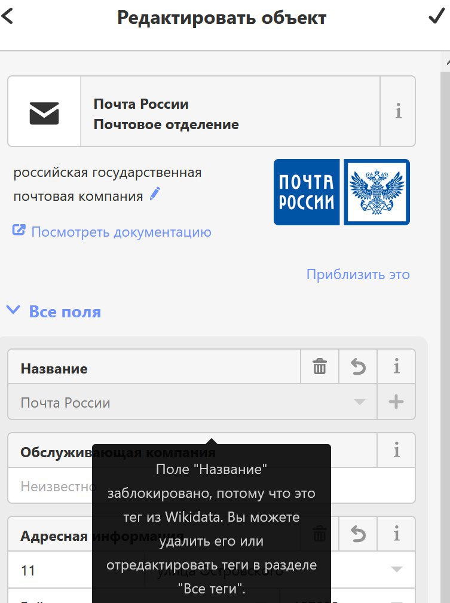Revert changes to the Название field
This screenshot has height=603, width=450.
(358, 366)
